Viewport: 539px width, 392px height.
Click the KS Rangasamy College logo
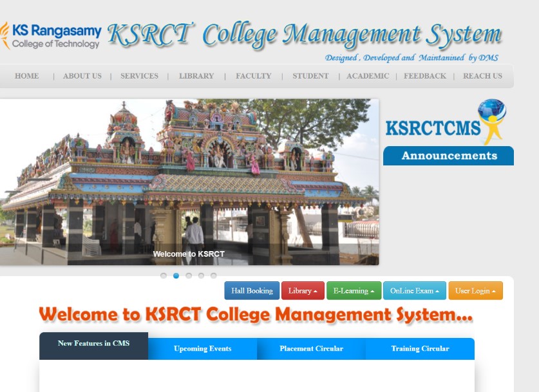(51, 36)
